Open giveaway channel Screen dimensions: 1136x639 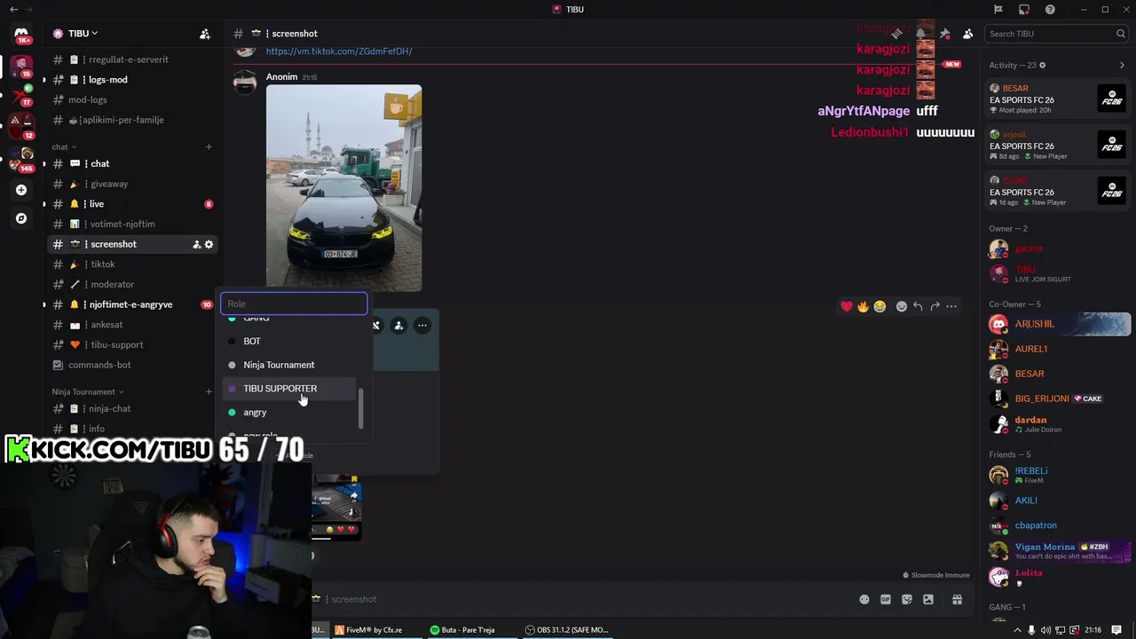[x=131, y=184]
